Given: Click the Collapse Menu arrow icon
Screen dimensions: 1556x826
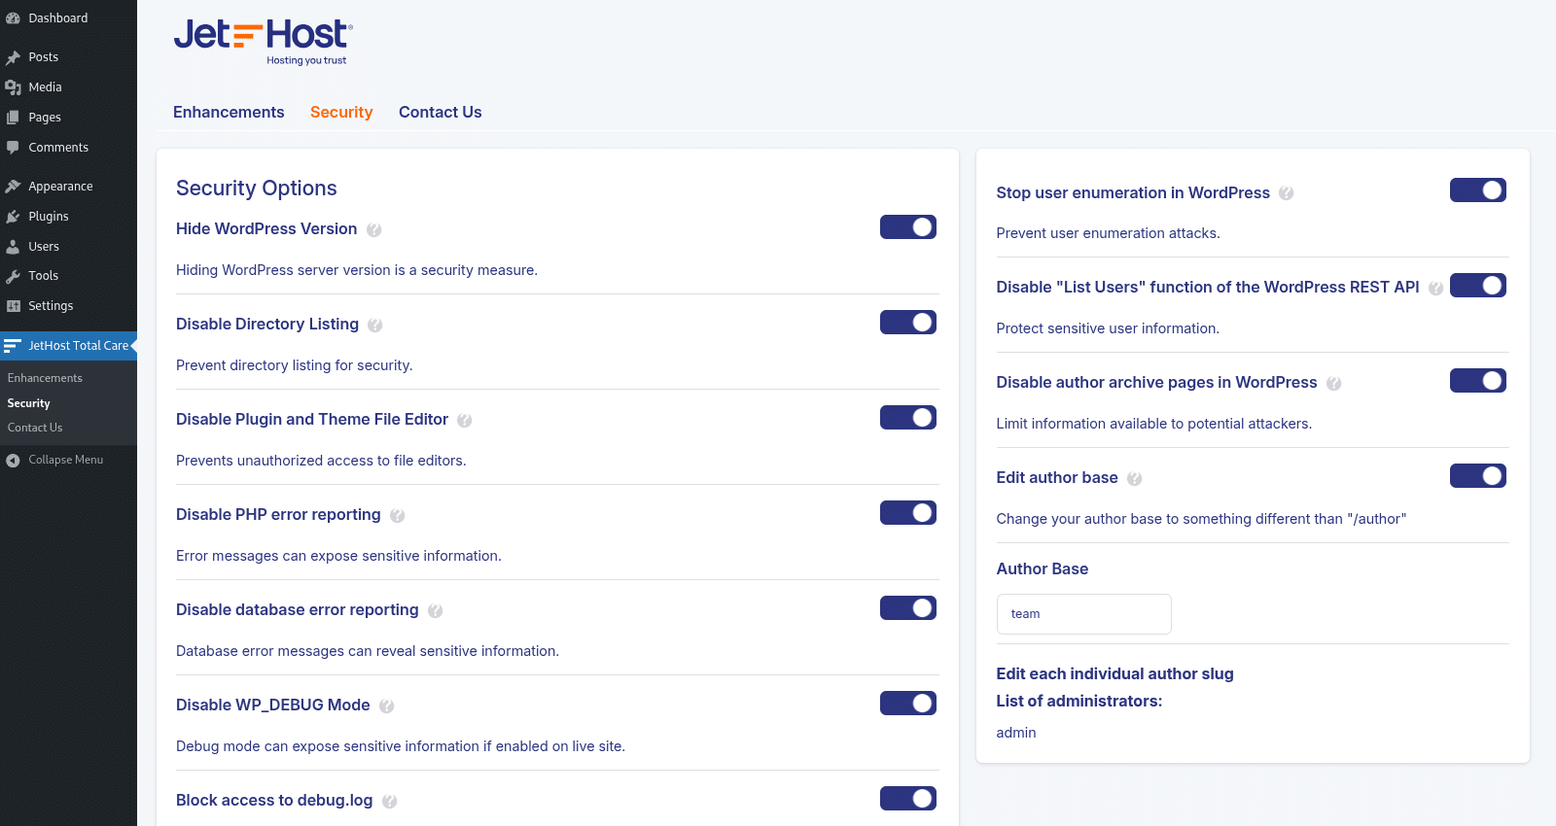Looking at the screenshot, I should (13, 461).
